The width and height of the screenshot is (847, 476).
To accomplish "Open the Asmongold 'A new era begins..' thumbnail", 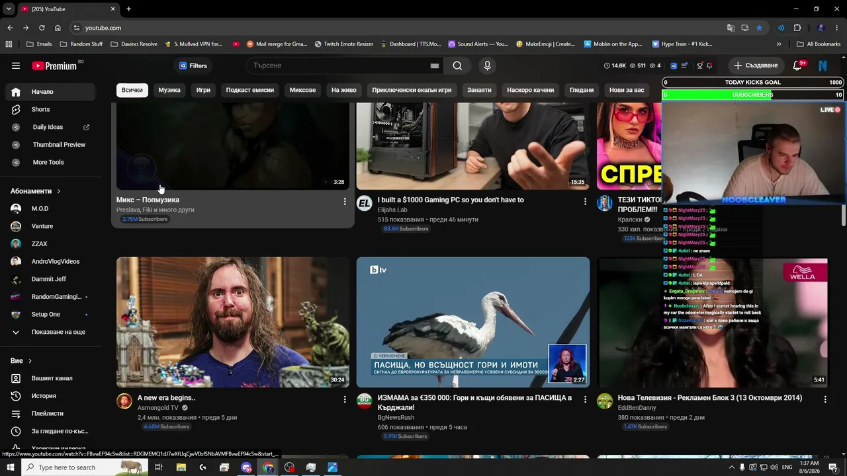I will tap(233, 322).
